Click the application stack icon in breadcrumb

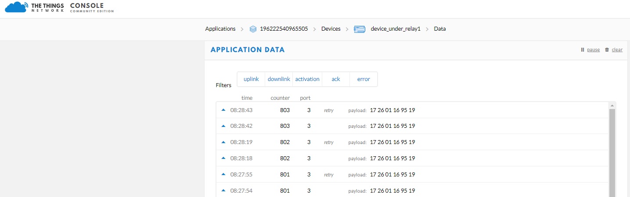point(253,29)
